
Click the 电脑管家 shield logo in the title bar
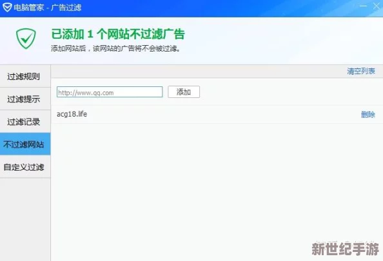coord(7,7)
